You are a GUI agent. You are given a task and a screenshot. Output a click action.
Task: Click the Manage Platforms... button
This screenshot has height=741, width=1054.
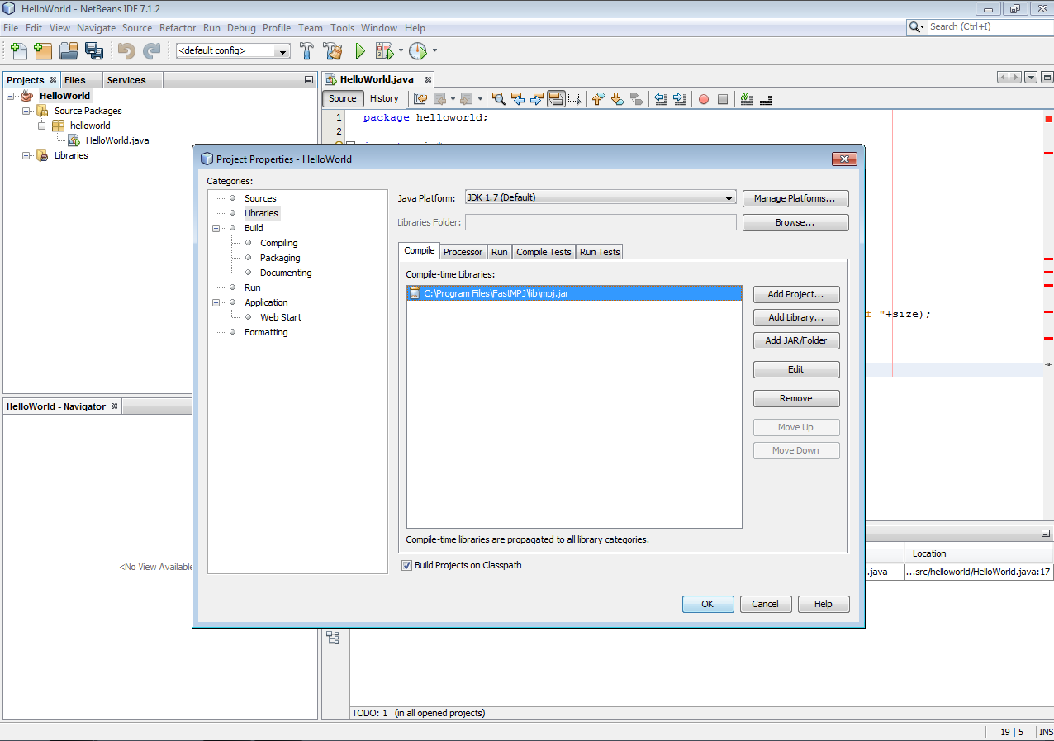(x=795, y=198)
